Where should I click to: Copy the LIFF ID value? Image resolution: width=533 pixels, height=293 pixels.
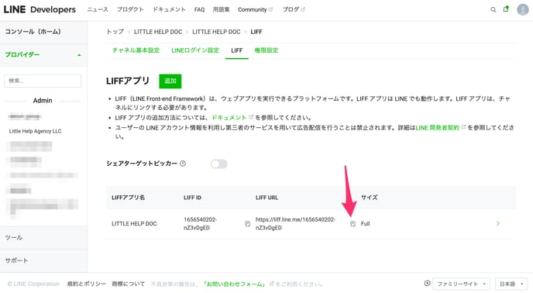247,223
